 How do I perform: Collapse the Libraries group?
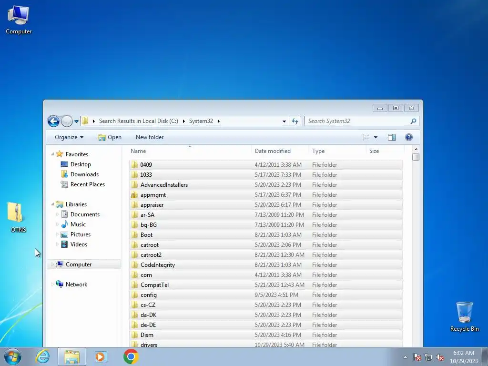tap(52, 204)
